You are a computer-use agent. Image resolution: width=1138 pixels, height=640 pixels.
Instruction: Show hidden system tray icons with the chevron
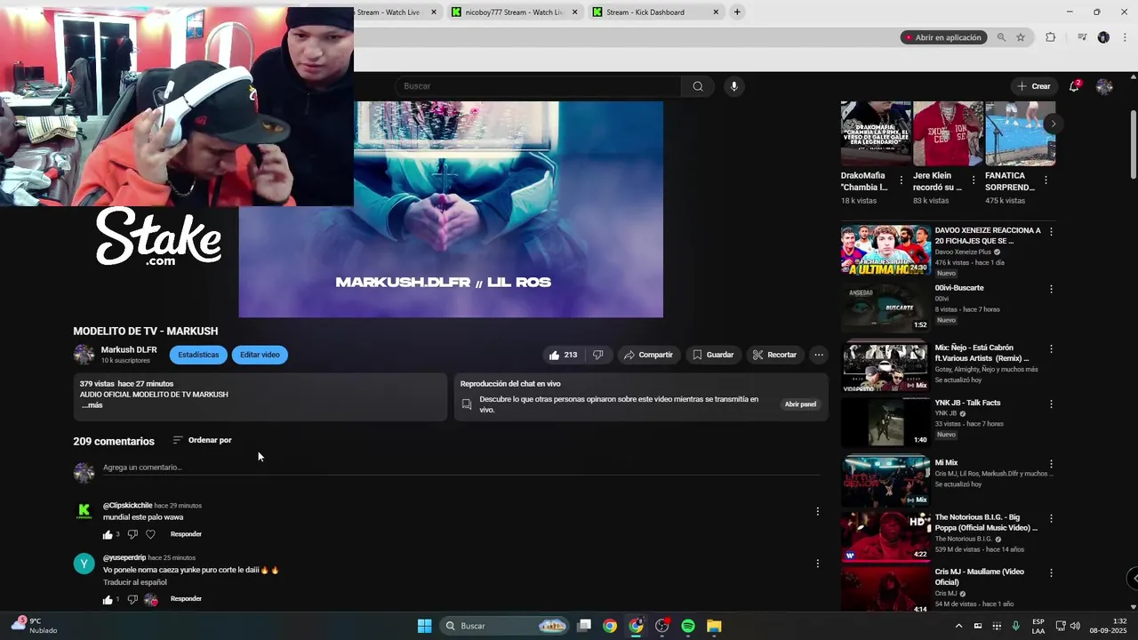pos(958,626)
